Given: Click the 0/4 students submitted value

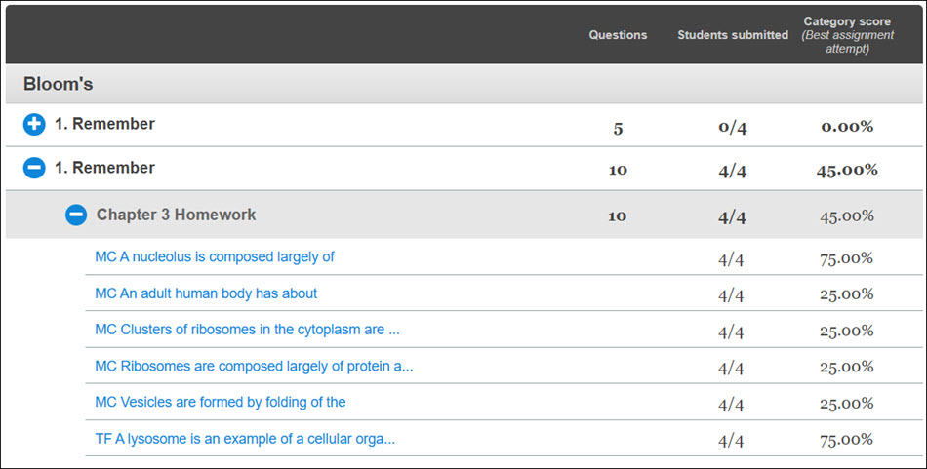Looking at the screenshot, I should 733,127.
